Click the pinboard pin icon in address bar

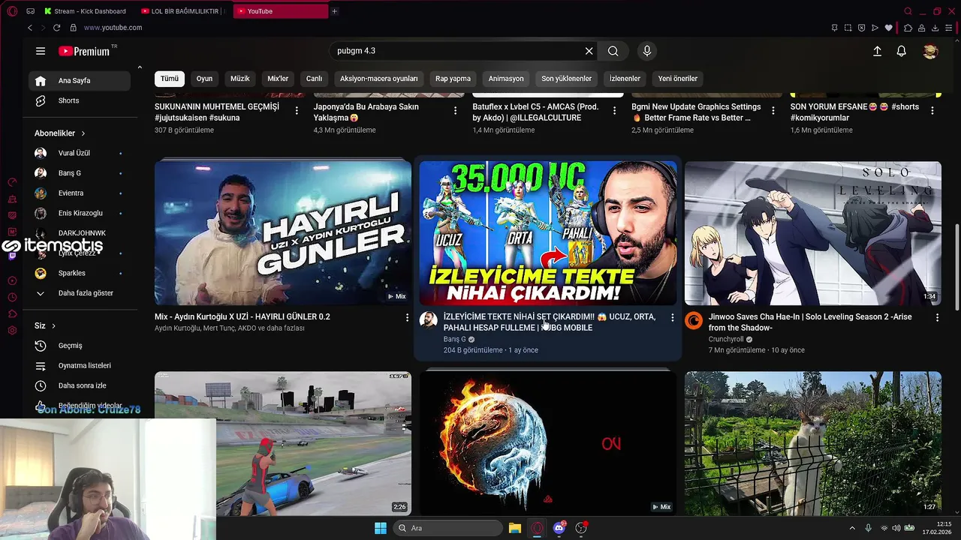834,28
